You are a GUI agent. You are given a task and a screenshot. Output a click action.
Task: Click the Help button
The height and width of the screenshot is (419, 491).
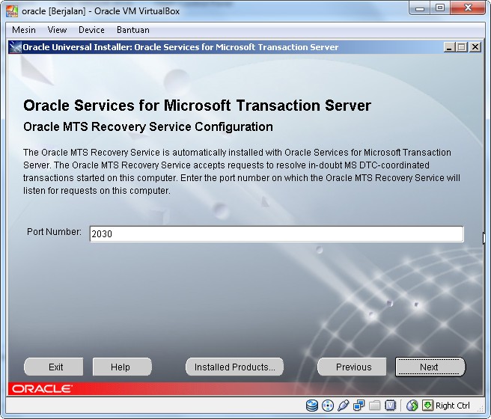point(122,367)
